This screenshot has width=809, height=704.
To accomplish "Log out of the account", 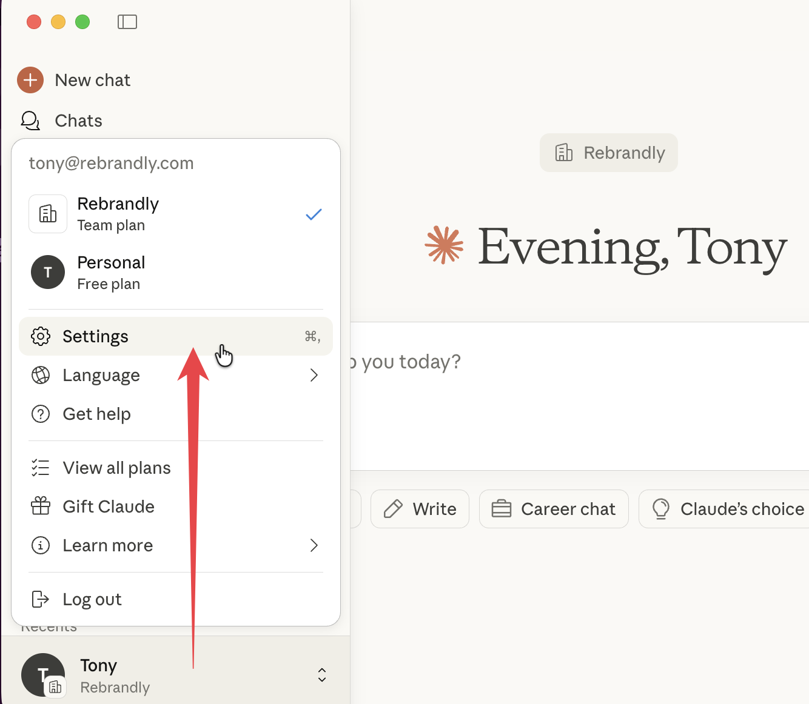I will coord(176,599).
